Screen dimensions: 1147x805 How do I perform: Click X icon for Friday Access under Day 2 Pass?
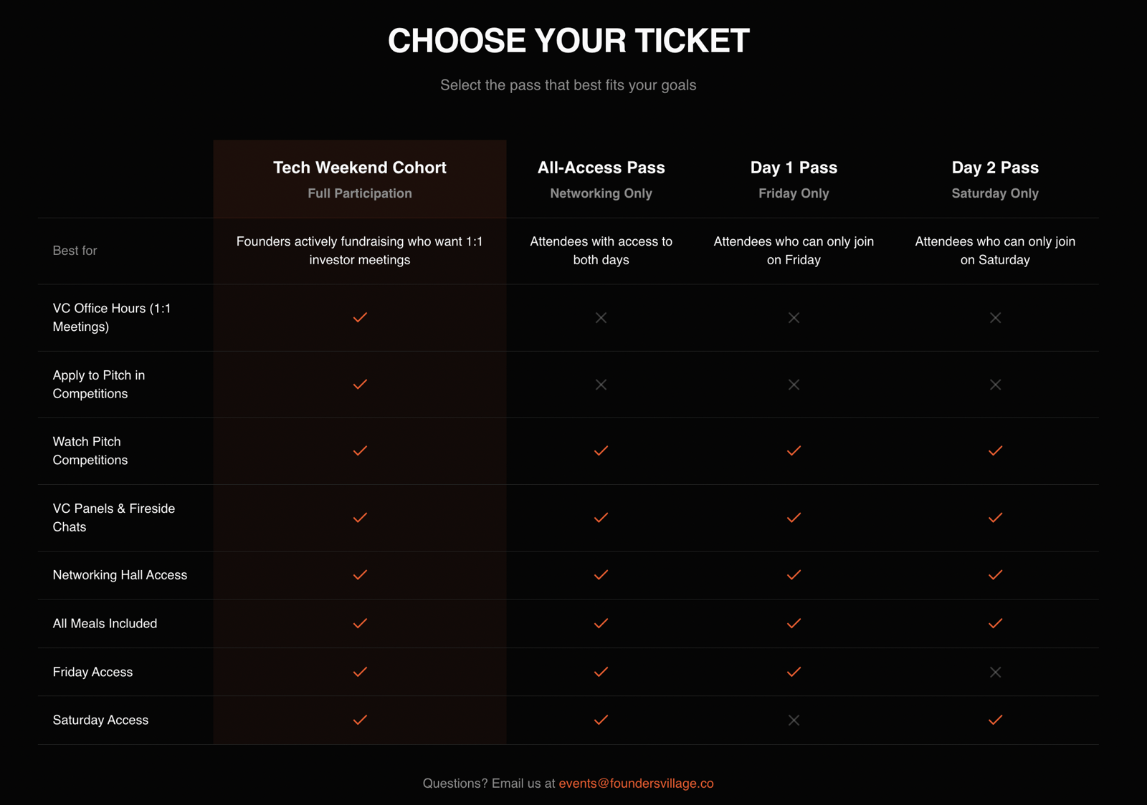pos(995,672)
